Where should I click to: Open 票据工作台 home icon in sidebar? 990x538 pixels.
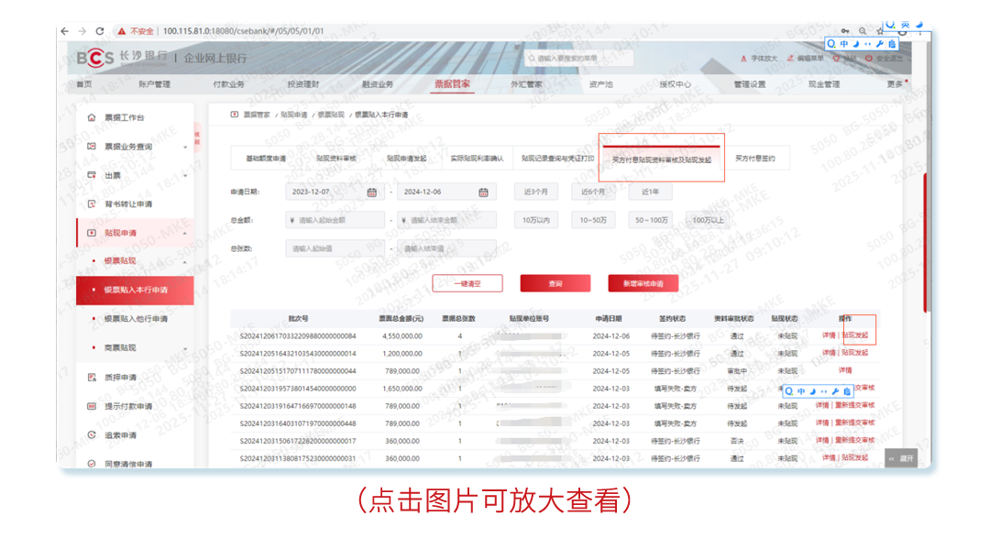pyautogui.click(x=92, y=117)
